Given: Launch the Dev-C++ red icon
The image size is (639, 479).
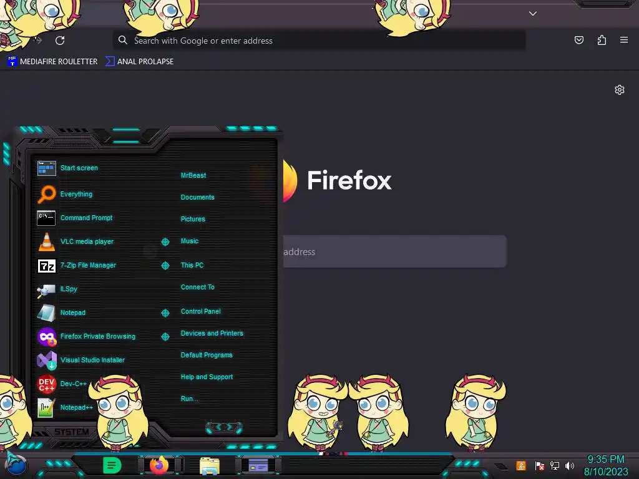Looking at the screenshot, I should coord(46,384).
